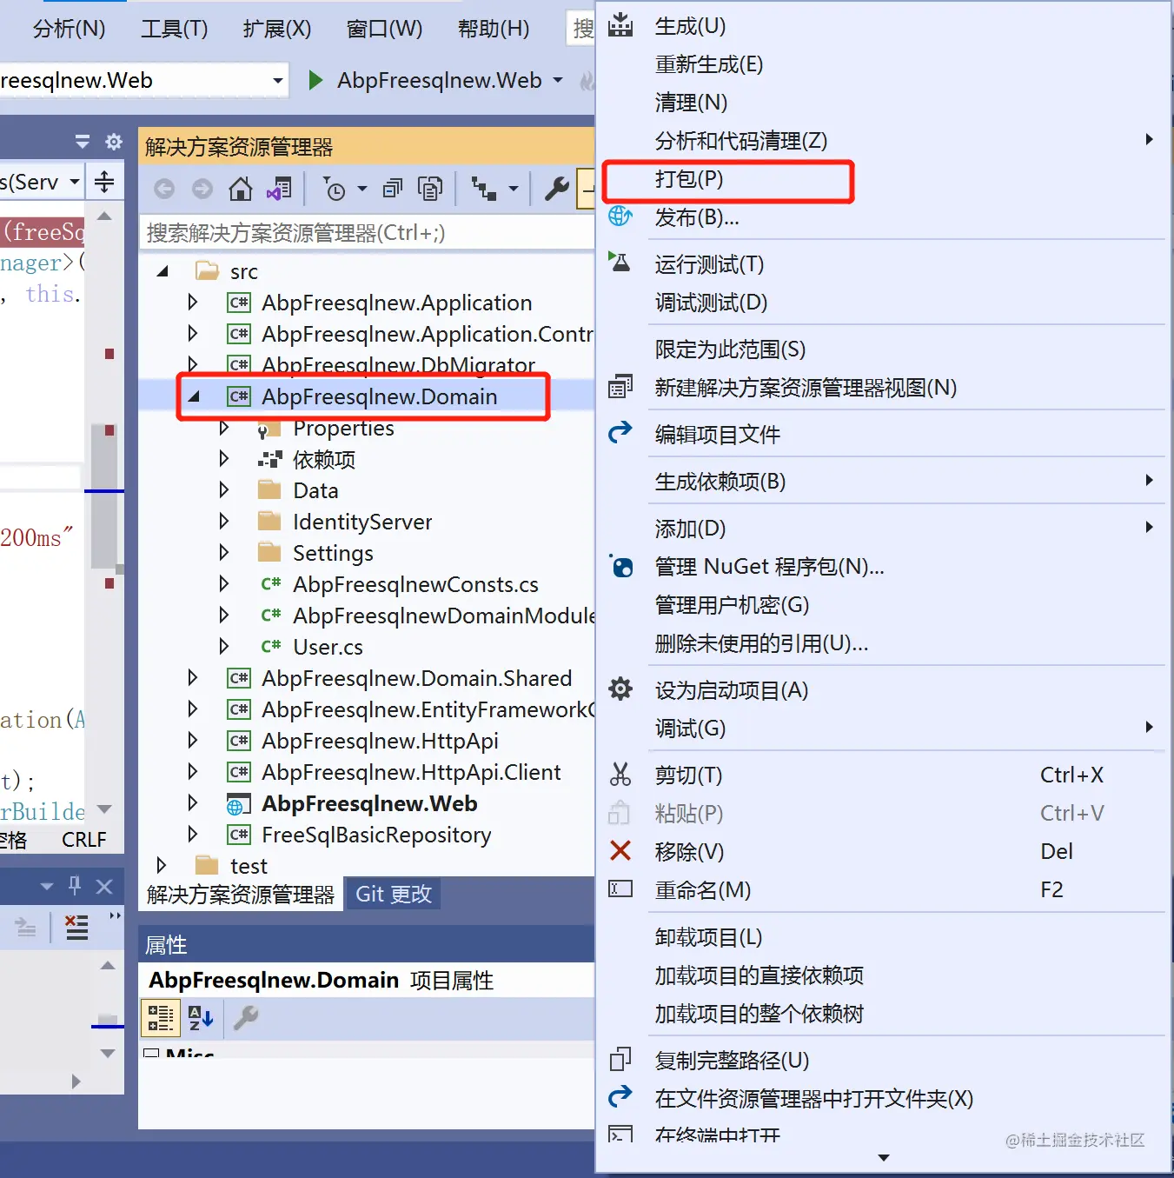Open the 帮助(H) menu
Screen dimensions: 1174x1178
(494, 29)
